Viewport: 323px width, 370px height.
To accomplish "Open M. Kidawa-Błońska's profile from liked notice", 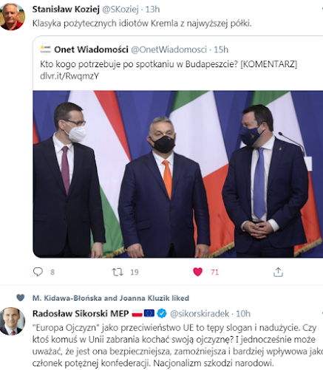I will pyautogui.click(x=67, y=298).
